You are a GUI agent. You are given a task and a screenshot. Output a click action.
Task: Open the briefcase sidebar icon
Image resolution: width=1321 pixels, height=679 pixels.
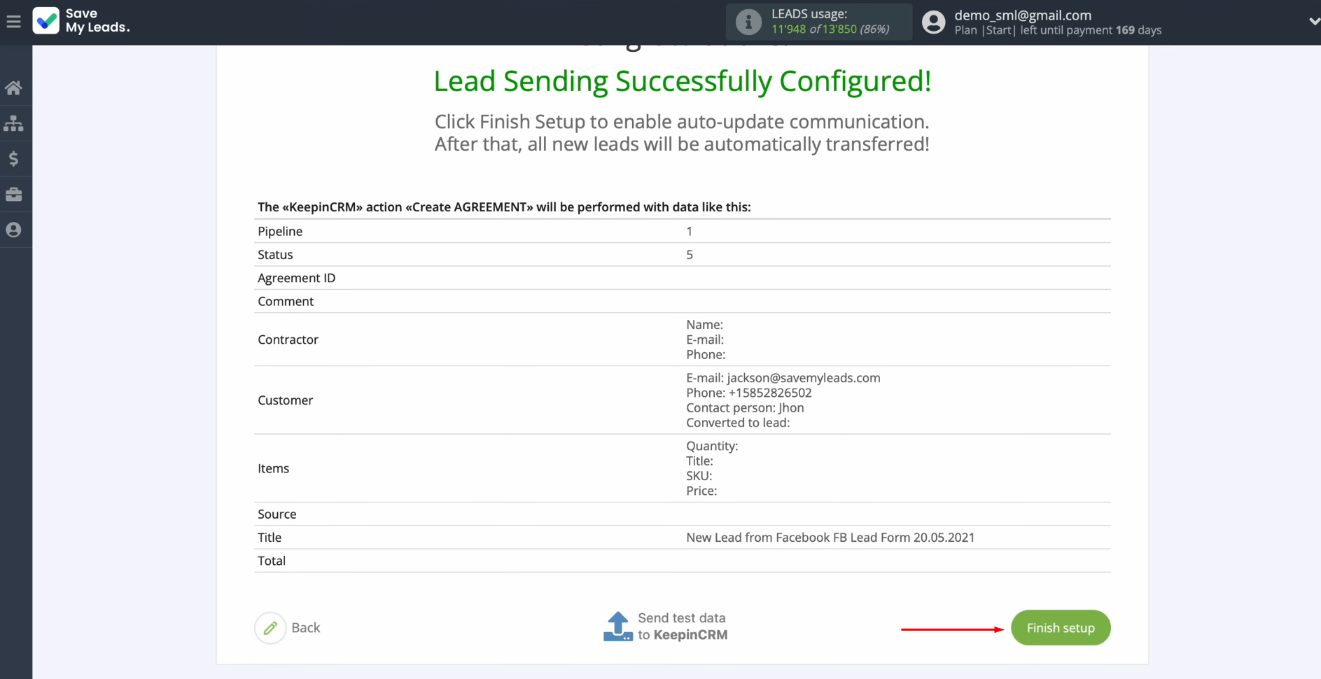tap(13, 194)
